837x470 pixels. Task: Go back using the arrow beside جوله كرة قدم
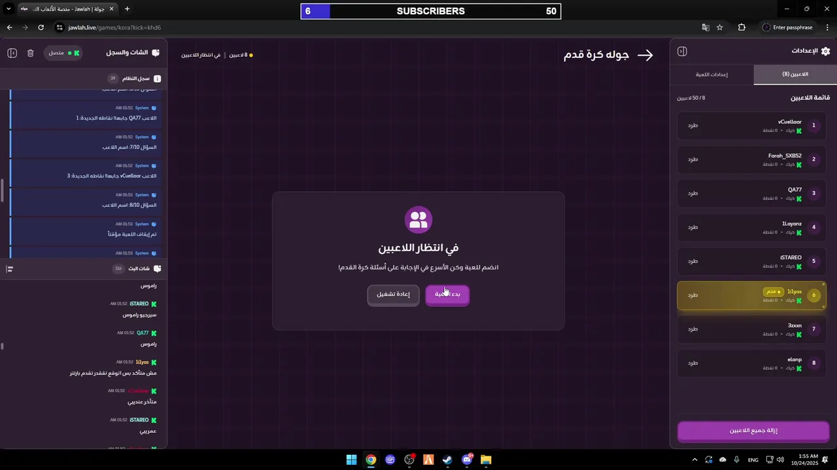click(x=645, y=55)
